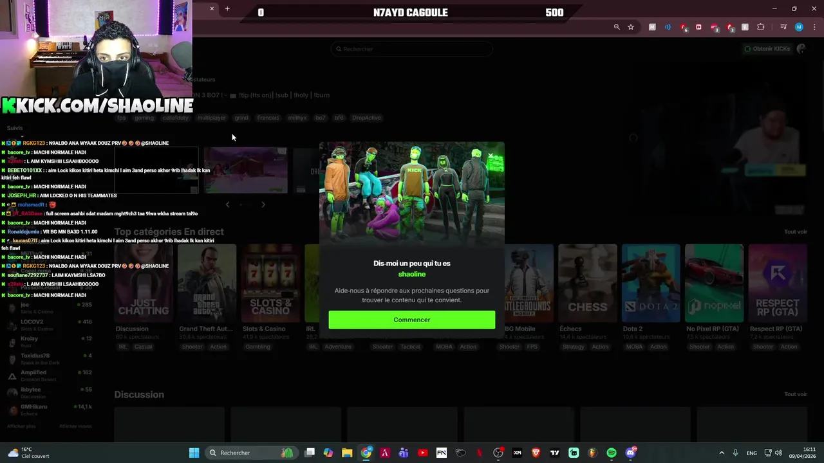
Task: Click the taskbar Rechercher search box
Action: (x=251, y=453)
